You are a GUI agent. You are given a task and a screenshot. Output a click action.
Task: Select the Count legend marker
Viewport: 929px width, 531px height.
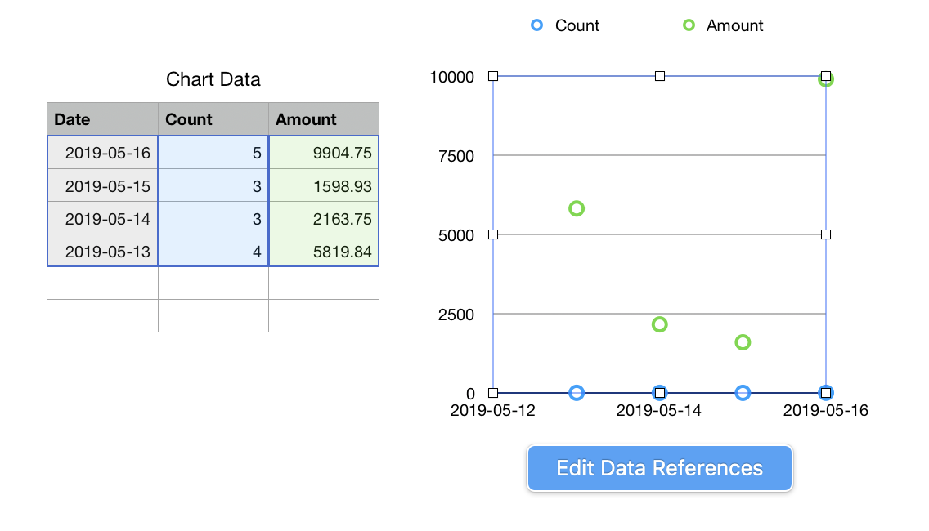(536, 25)
